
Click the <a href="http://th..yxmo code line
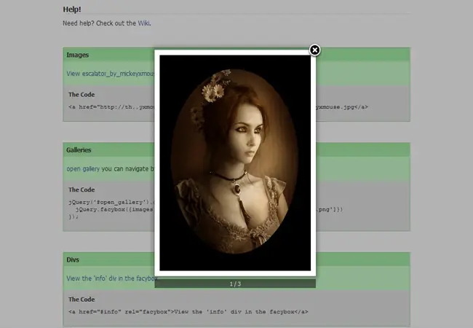[x=111, y=107]
